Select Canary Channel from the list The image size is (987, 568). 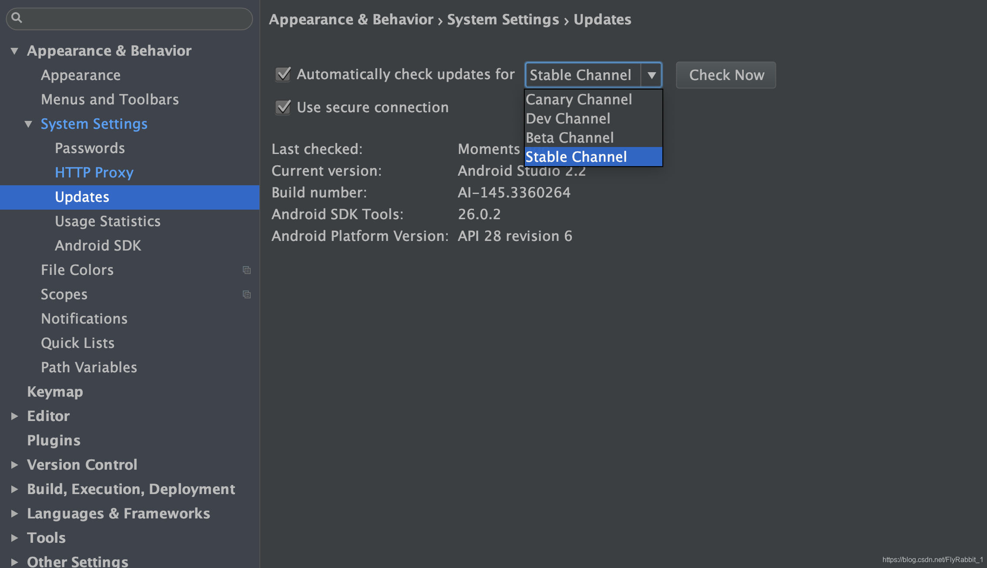579,100
